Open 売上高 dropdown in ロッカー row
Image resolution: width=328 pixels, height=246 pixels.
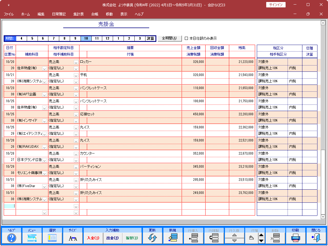[76, 62]
